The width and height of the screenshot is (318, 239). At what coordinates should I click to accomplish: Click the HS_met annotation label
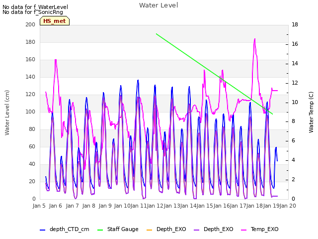(x=55, y=21)
